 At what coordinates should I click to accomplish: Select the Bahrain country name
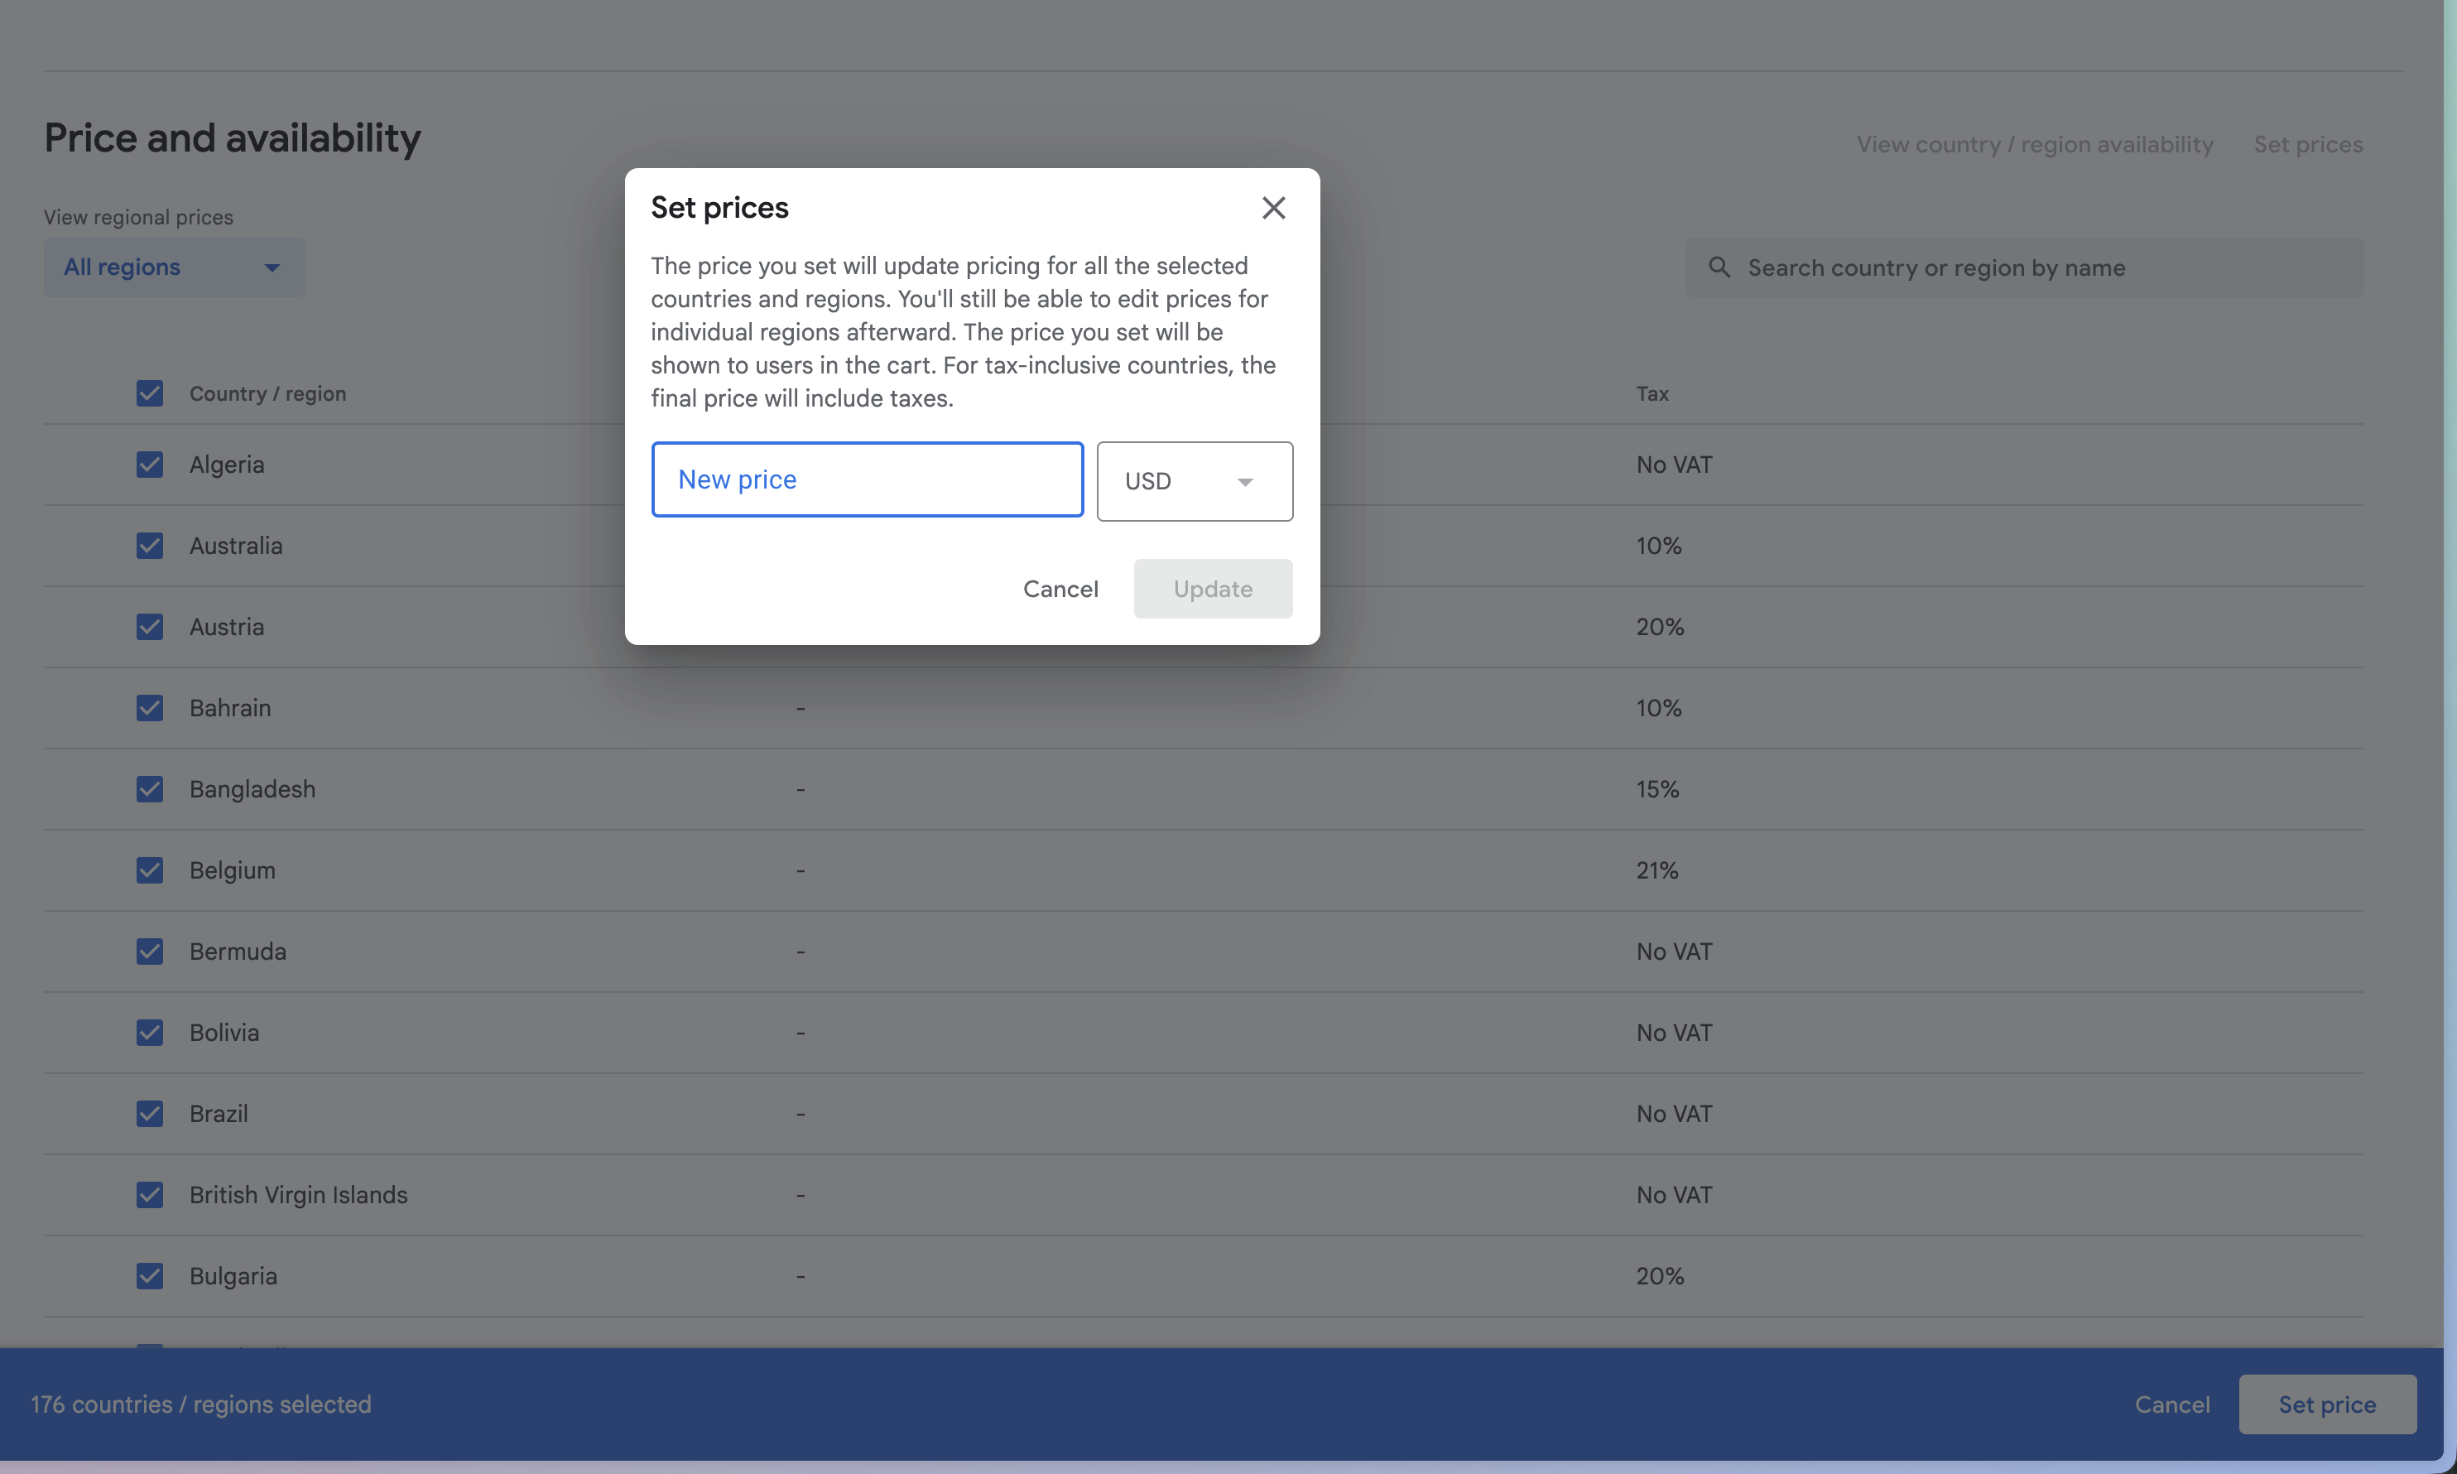tap(230, 708)
